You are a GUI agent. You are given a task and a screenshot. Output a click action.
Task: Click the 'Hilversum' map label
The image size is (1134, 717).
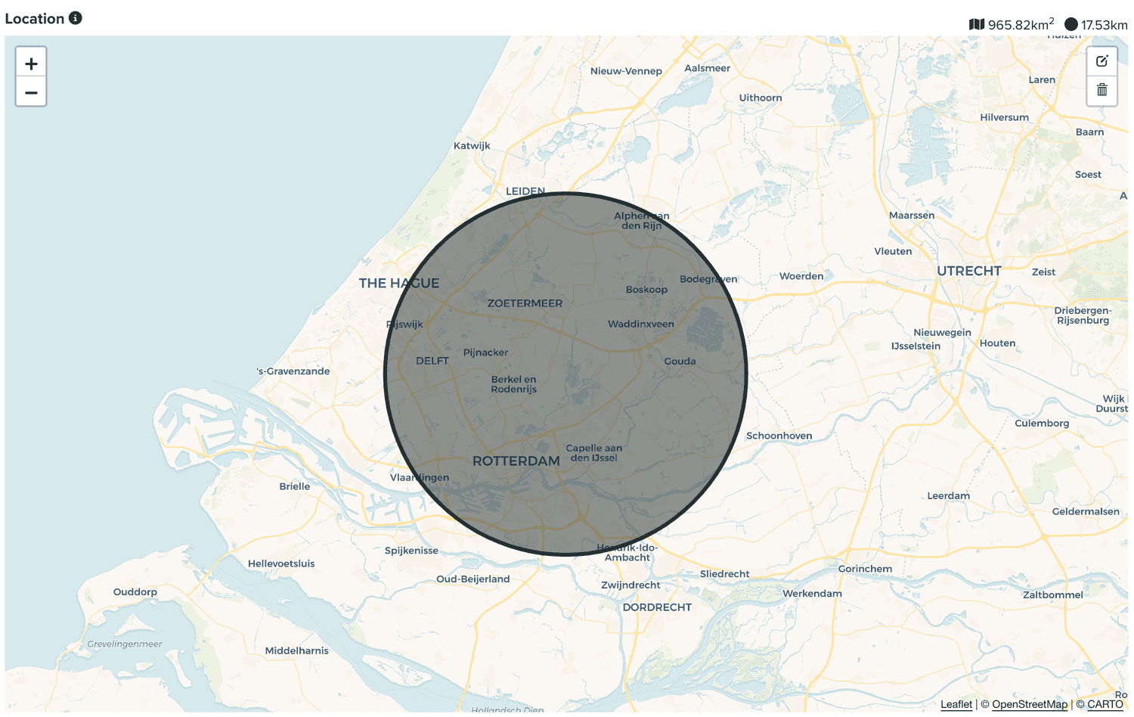pyautogui.click(x=1004, y=117)
